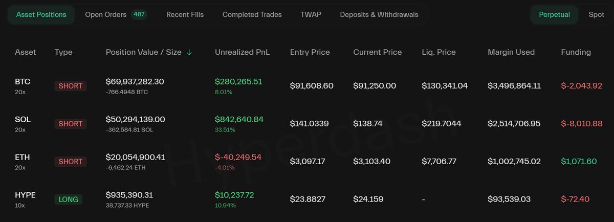This screenshot has width=614, height=222.
Task: Go to Deposits & Withdrawals tab
Action: tap(379, 14)
